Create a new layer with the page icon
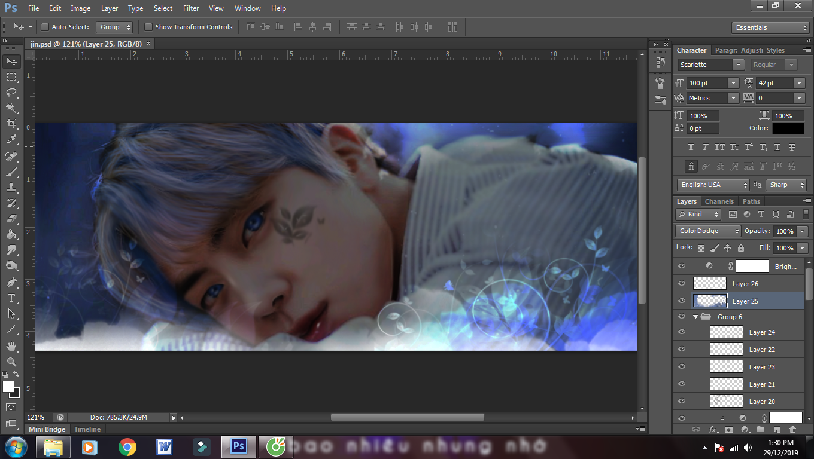This screenshot has height=459, width=814. [x=777, y=430]
